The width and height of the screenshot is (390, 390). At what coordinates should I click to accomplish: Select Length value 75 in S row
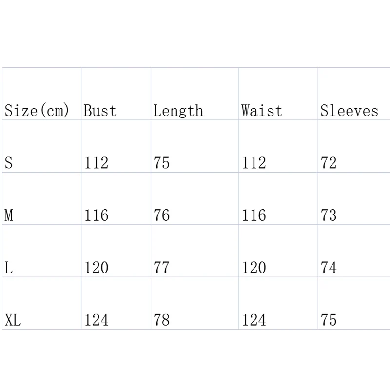[161, 163]
